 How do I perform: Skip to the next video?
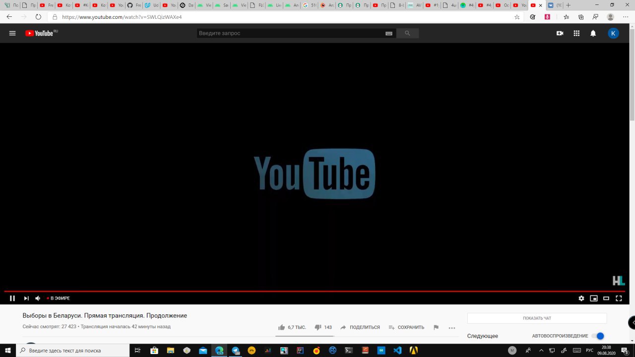[26, 298]
